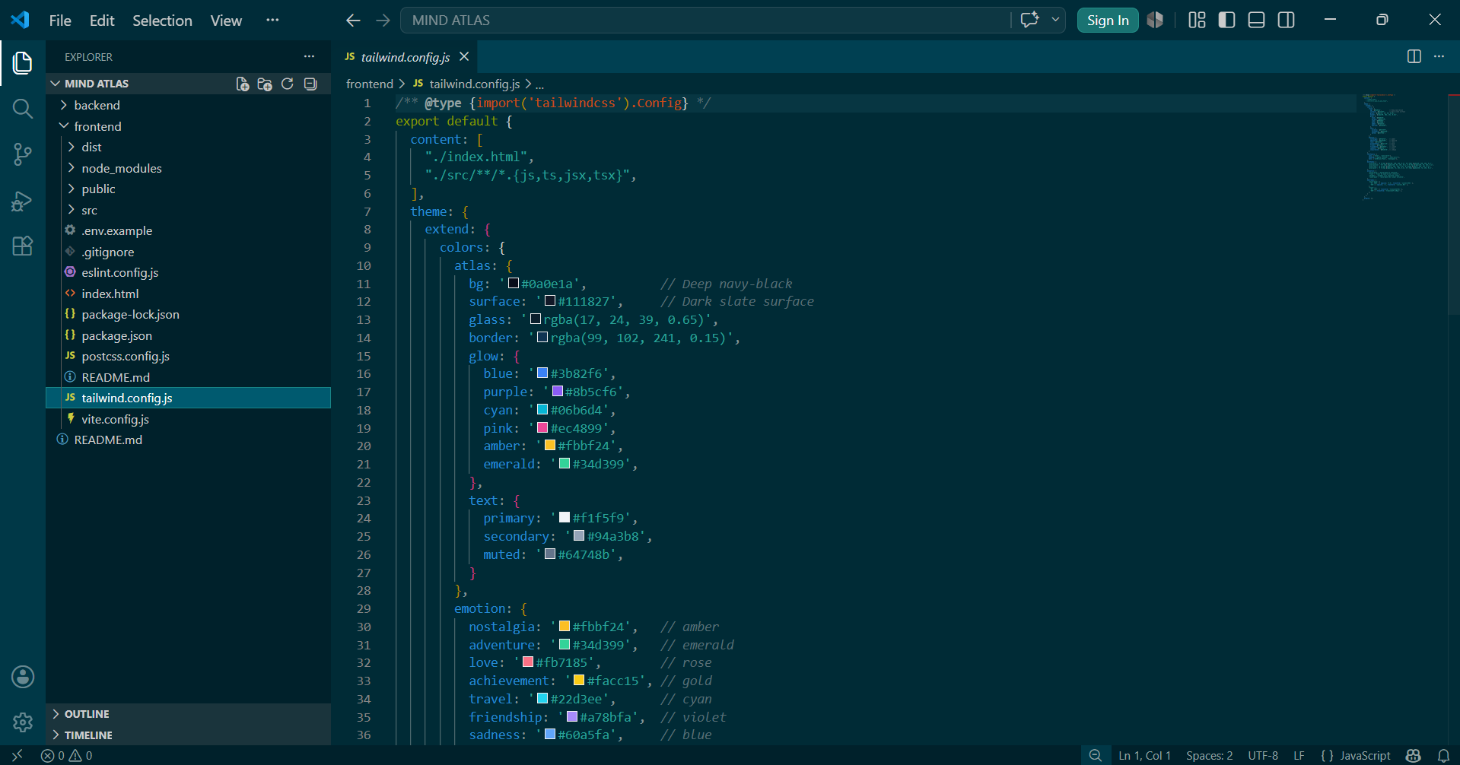Image resolution: width=1460 pixels, height=765 pixels.
Task: Open the Edit menu
Action: 102,21
